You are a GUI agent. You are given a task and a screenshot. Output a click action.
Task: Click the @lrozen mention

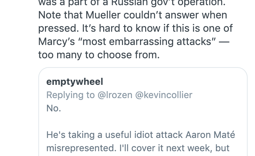(115, 95)
